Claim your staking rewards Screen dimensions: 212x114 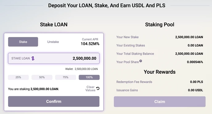pos(160,102)
